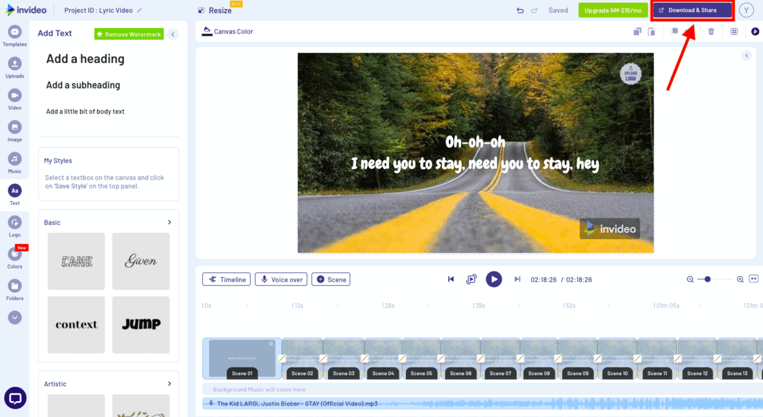The image size is (763, 417).
Task: Click the Voice over button
Action: point(281,279)
